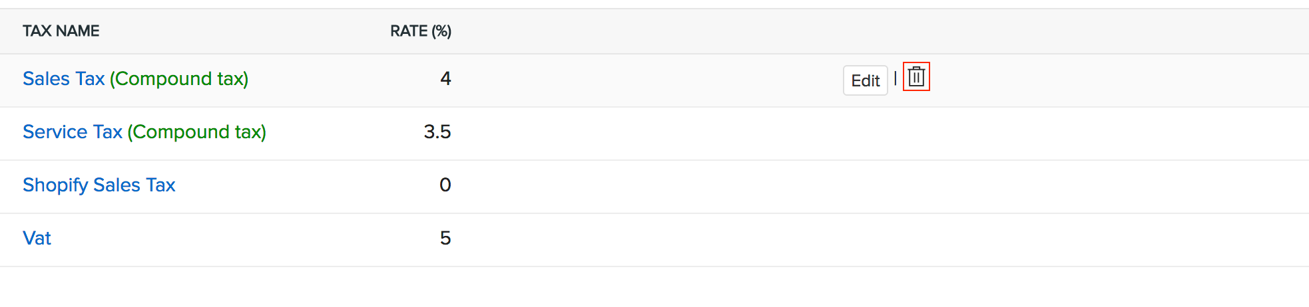1309x307 pixels.
Task: Open the Service Tax link
Action: coord(73,132)
